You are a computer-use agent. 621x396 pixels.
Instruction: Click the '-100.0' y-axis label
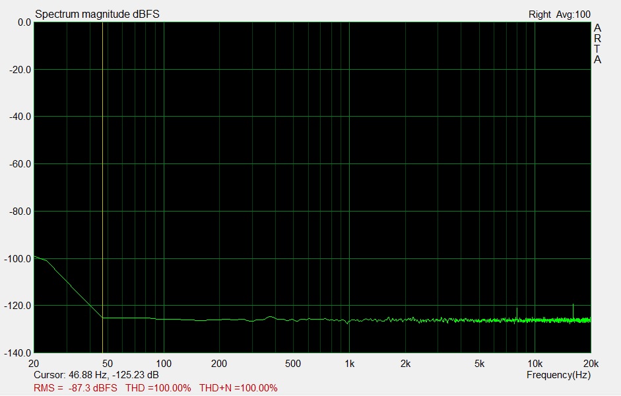click(x=18, y=259)
